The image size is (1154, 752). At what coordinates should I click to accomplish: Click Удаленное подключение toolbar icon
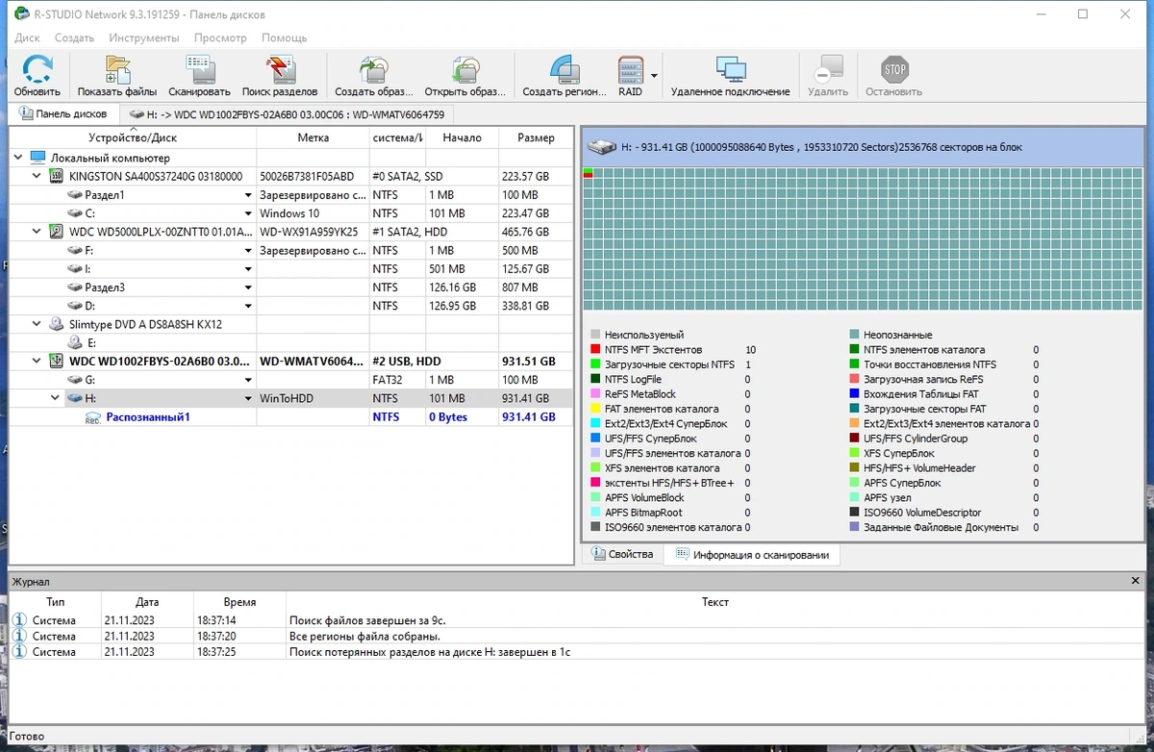click(x=731, y=70)
